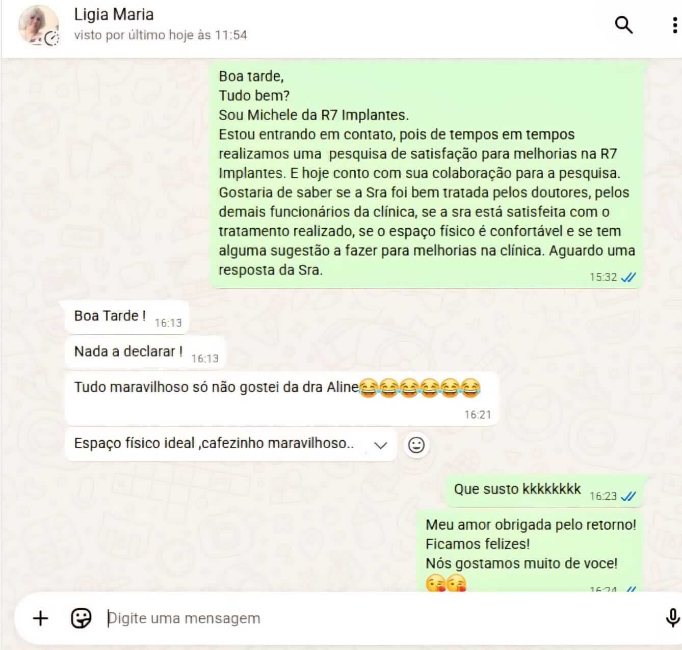Open the sticker and emoji picker icon
This screenshot has width=682, height=650.
coord(81,618)
